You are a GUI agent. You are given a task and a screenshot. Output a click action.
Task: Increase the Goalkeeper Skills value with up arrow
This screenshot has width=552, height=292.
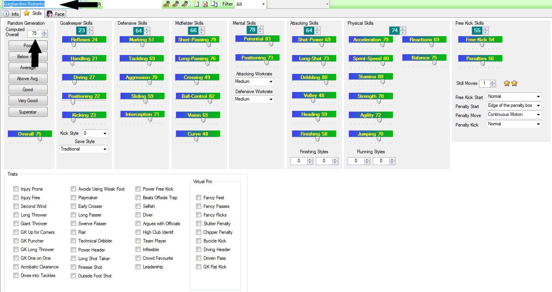pos(90,29)
